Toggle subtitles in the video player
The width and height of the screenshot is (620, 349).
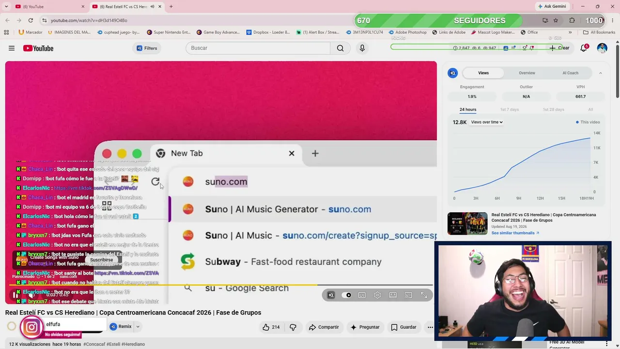click(362, 295)
